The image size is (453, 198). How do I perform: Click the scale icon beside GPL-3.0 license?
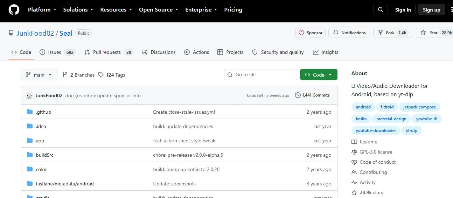click(354, 152)
